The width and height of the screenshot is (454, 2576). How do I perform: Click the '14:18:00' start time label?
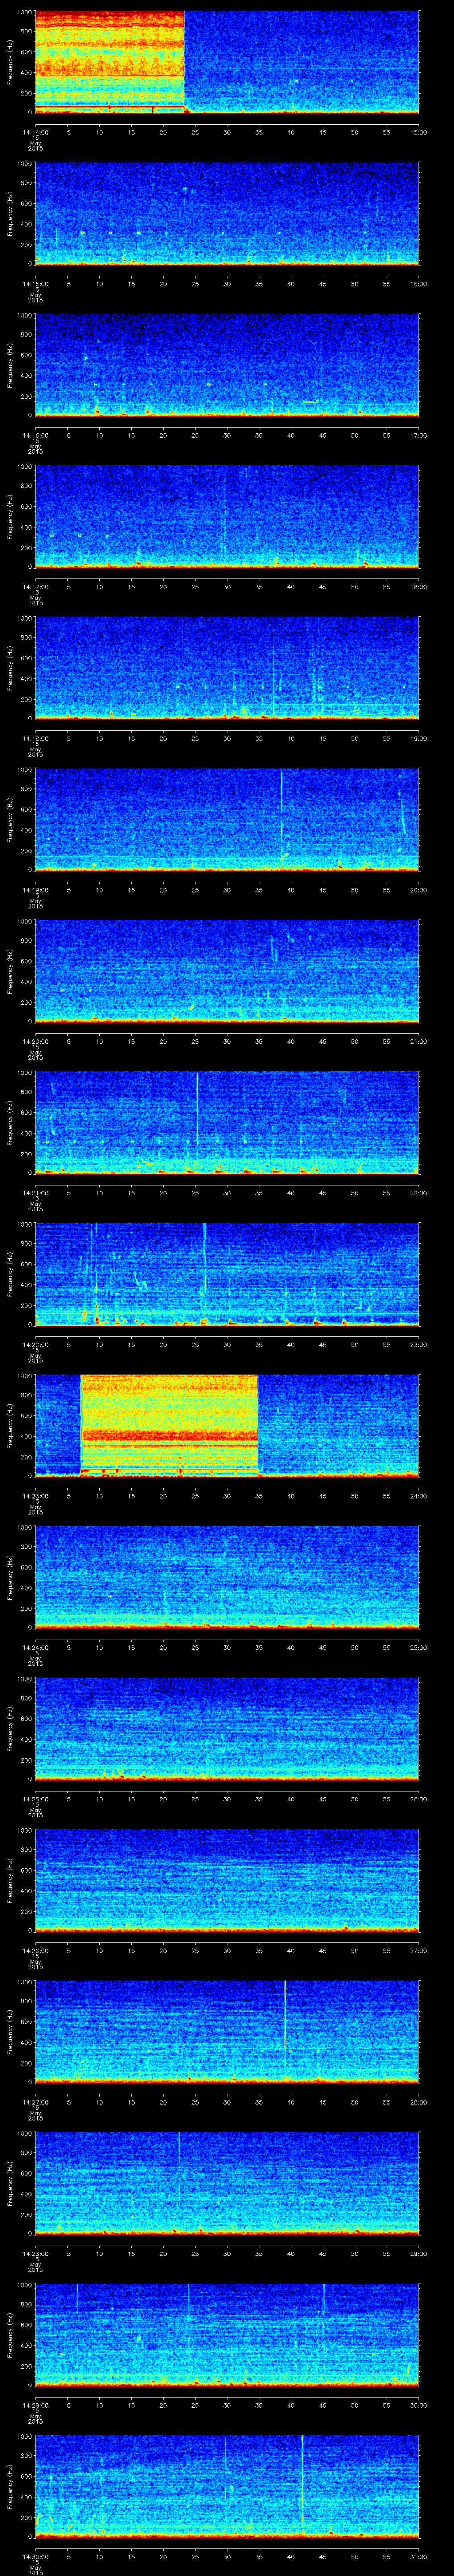click(35, 738)
